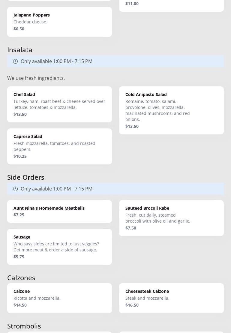Click the Calzones section heading
This screenshot has width=231, height=333.
(x=21, y=278)
